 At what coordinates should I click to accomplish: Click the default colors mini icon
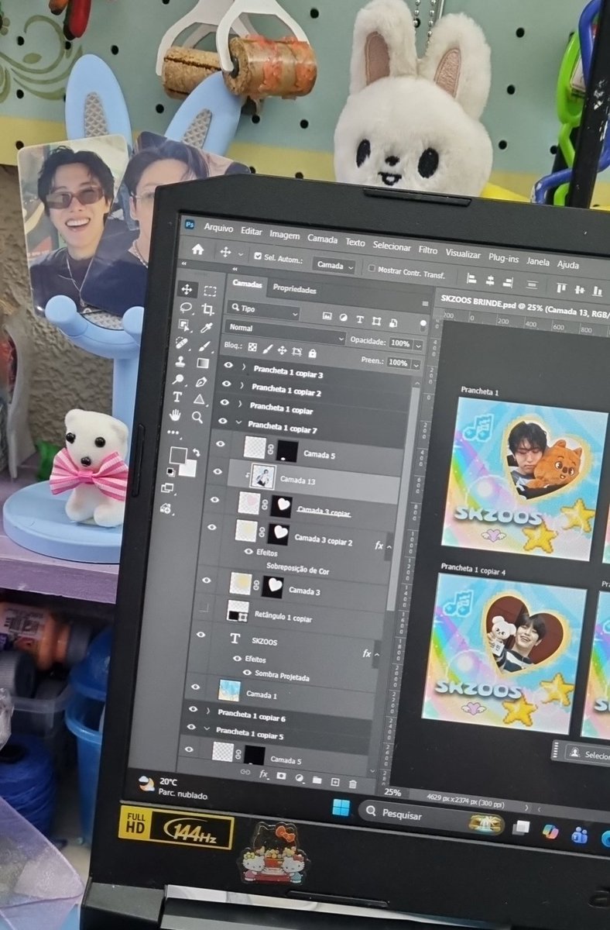(170, 470)
